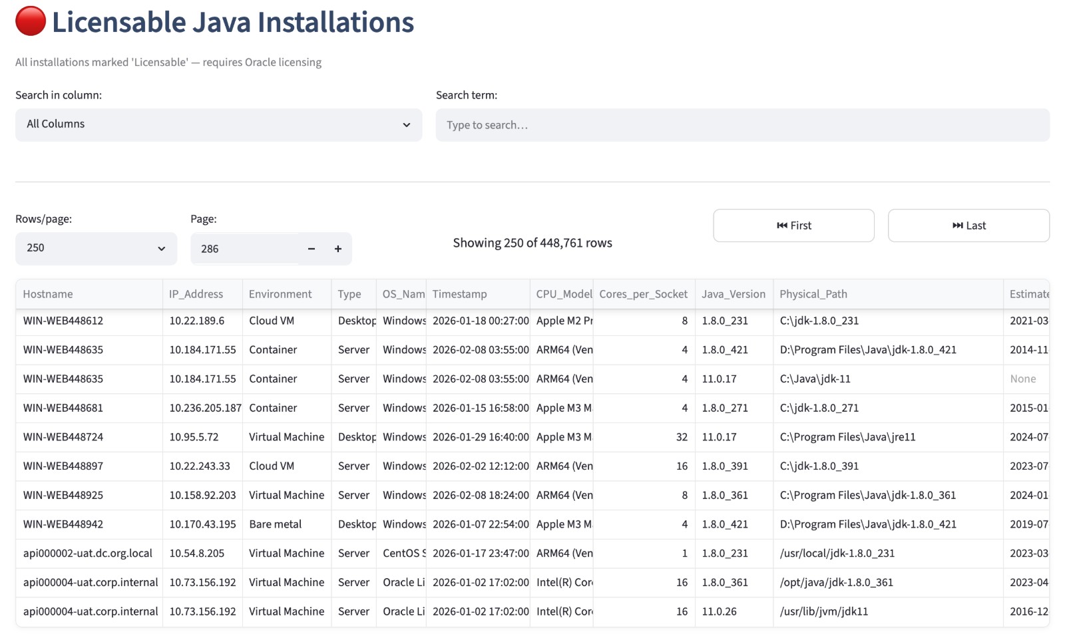Click the Bare metal environment cell
Image resolution: width=1065 pixels, height=638 pixels.
[x=287, y=524]
